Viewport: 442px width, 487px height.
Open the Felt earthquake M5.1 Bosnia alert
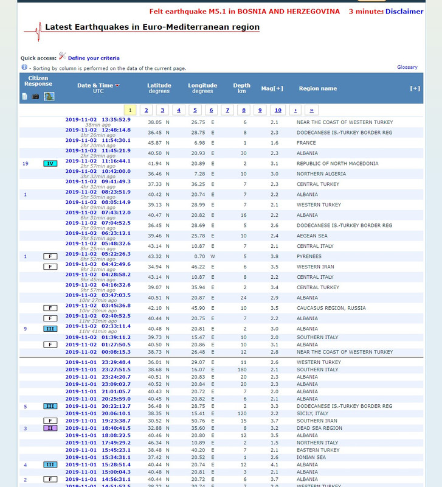pos(244,12)
